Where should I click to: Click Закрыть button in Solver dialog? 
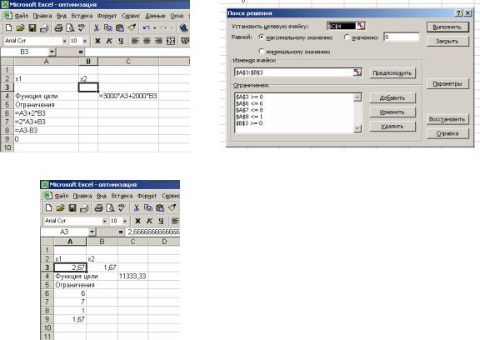click(x=447, y=41)
